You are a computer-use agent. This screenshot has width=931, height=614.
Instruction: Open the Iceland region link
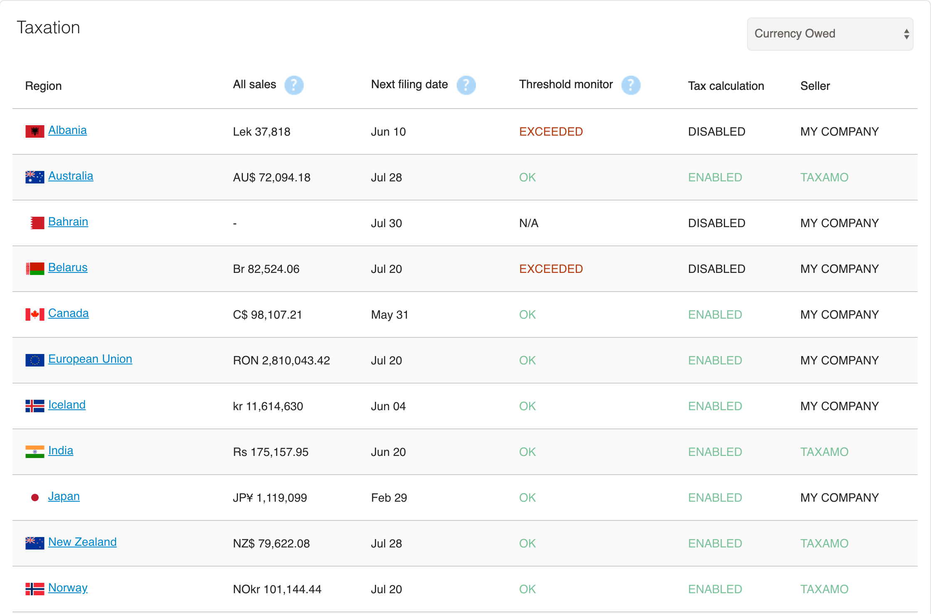(x=67, y=405)
